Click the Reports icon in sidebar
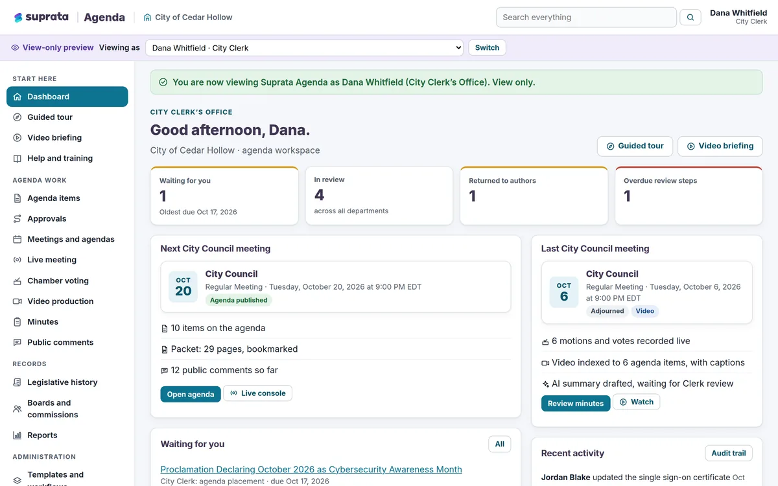 click(18, 435)
